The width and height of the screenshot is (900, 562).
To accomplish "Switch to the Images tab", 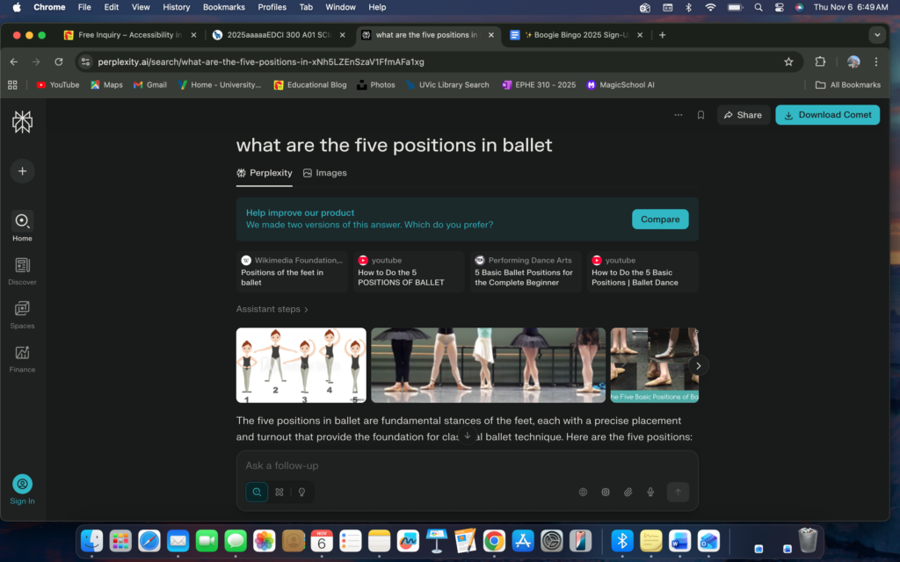I will (324, 173).
